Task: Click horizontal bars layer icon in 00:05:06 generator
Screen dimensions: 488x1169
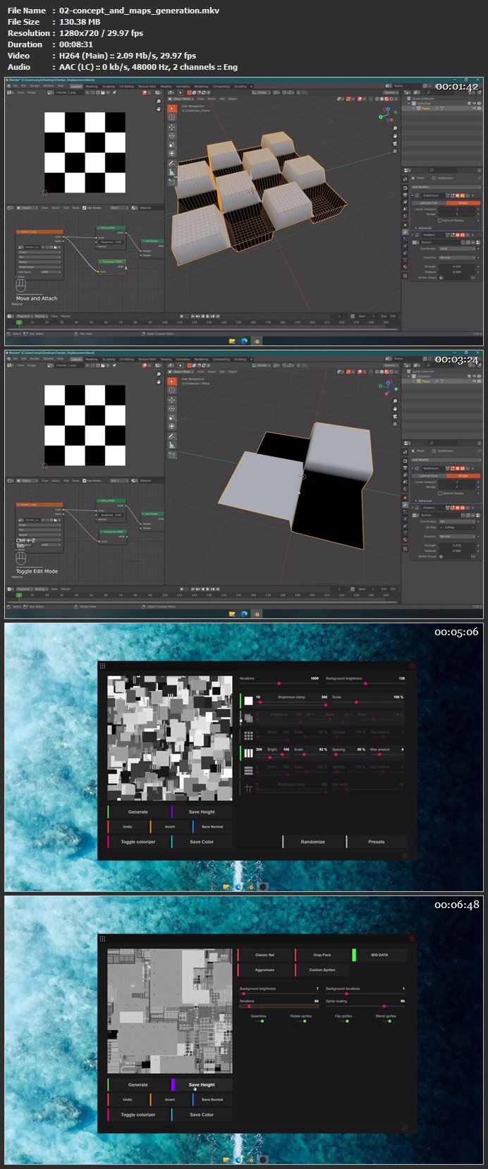Action: tap(248, 771)
